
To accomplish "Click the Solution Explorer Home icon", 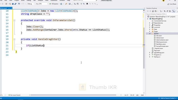I will click(x=153, y=11).
